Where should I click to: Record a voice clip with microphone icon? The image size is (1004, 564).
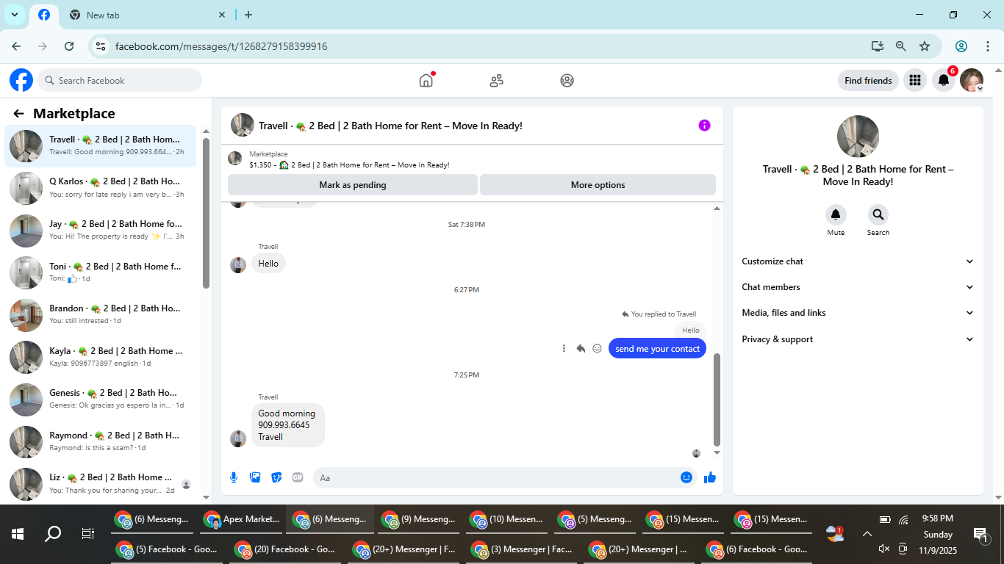pos(234,477)
